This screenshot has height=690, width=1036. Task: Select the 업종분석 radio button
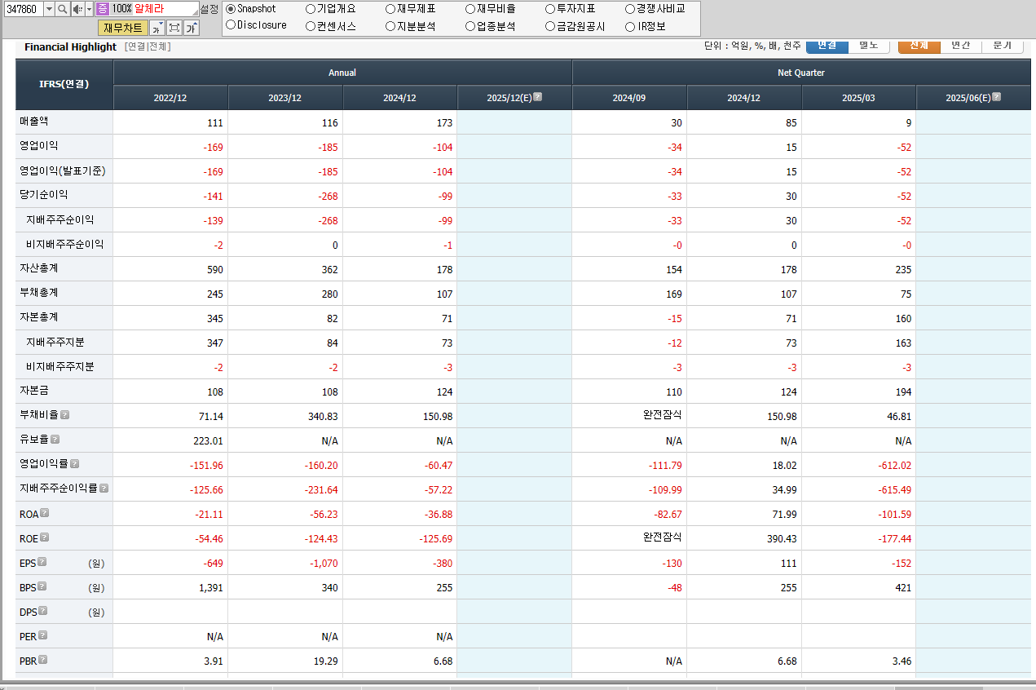pos(470,26)
